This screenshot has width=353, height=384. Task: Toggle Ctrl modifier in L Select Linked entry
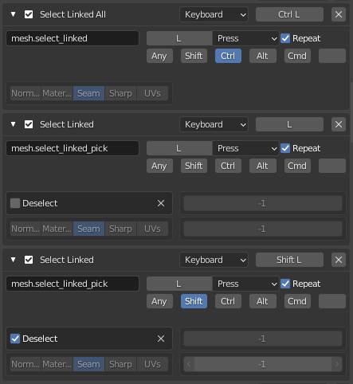pyautogui.click(x=228, y=166)
